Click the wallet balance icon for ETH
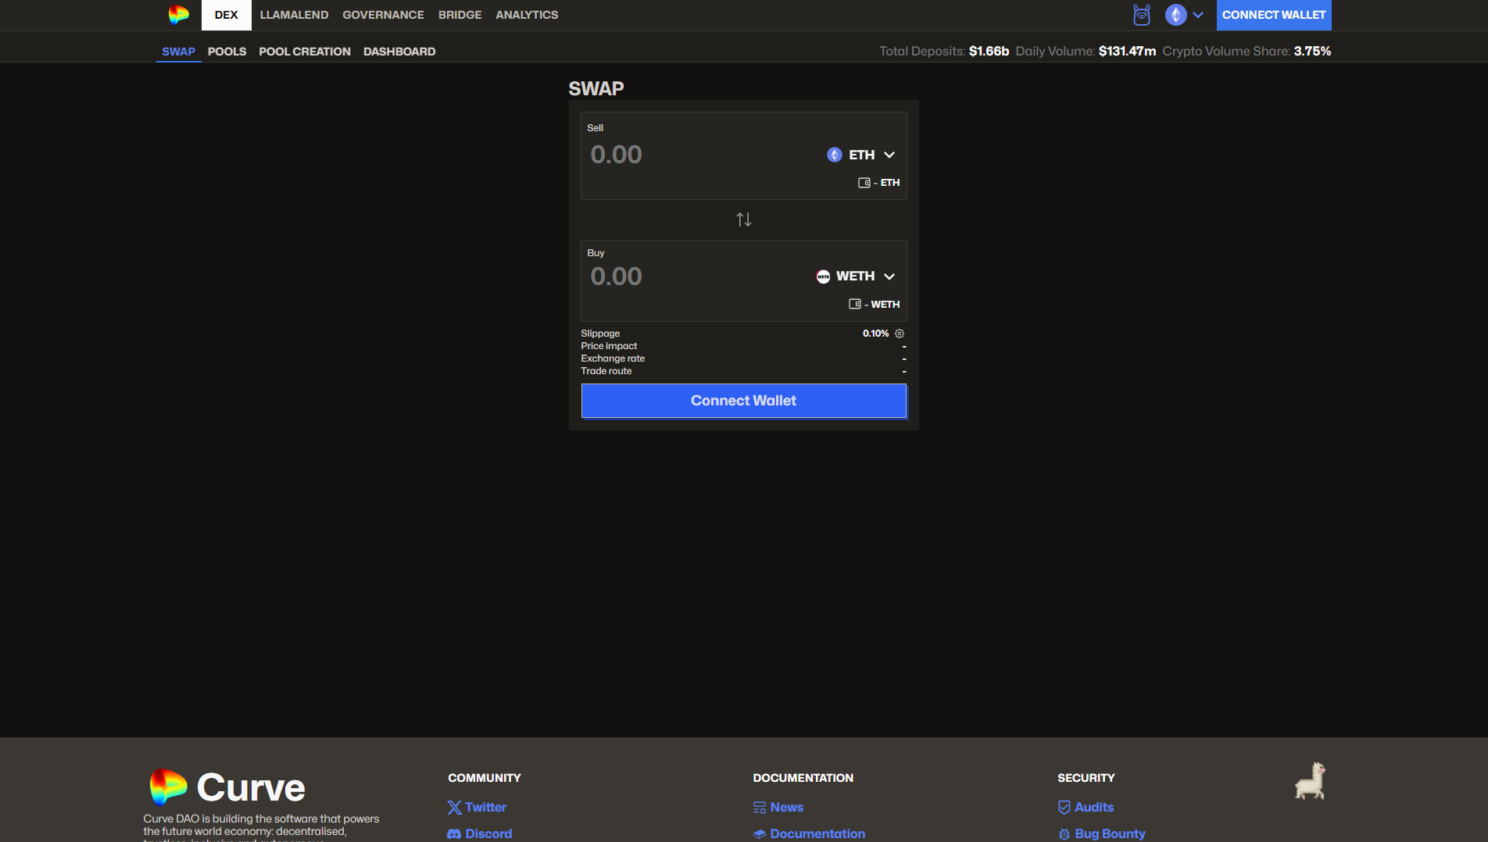This screenshot has height=842, width=1488. coord(864,183)
